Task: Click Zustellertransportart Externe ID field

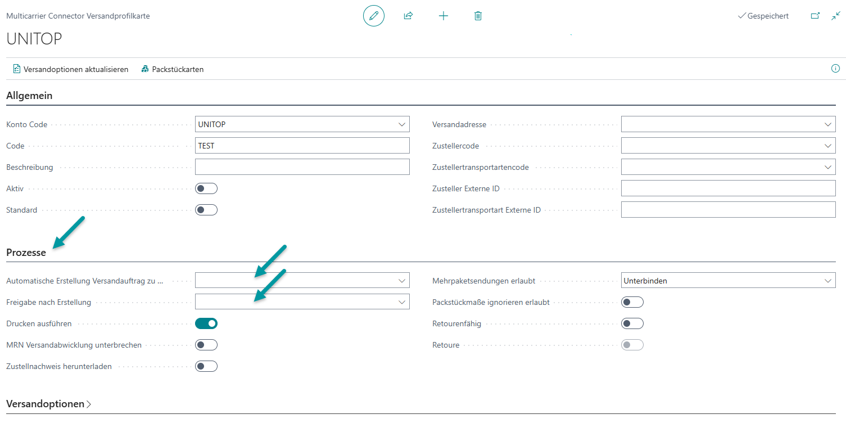Action: pos(729,210)
